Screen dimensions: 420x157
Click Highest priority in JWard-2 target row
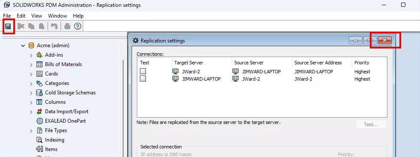[x=362, y=72]
